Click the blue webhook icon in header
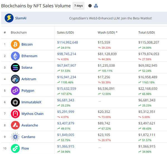 tap(96, 6)
